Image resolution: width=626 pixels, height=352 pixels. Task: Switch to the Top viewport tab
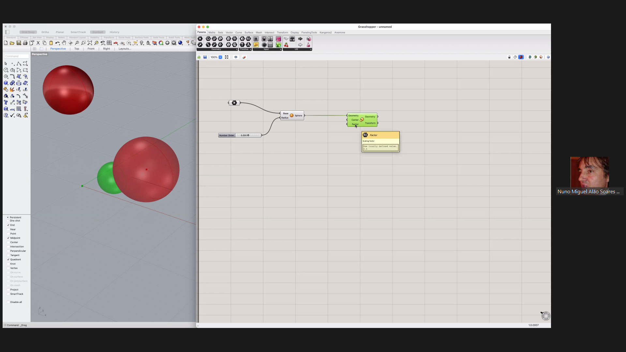(77, 49)
